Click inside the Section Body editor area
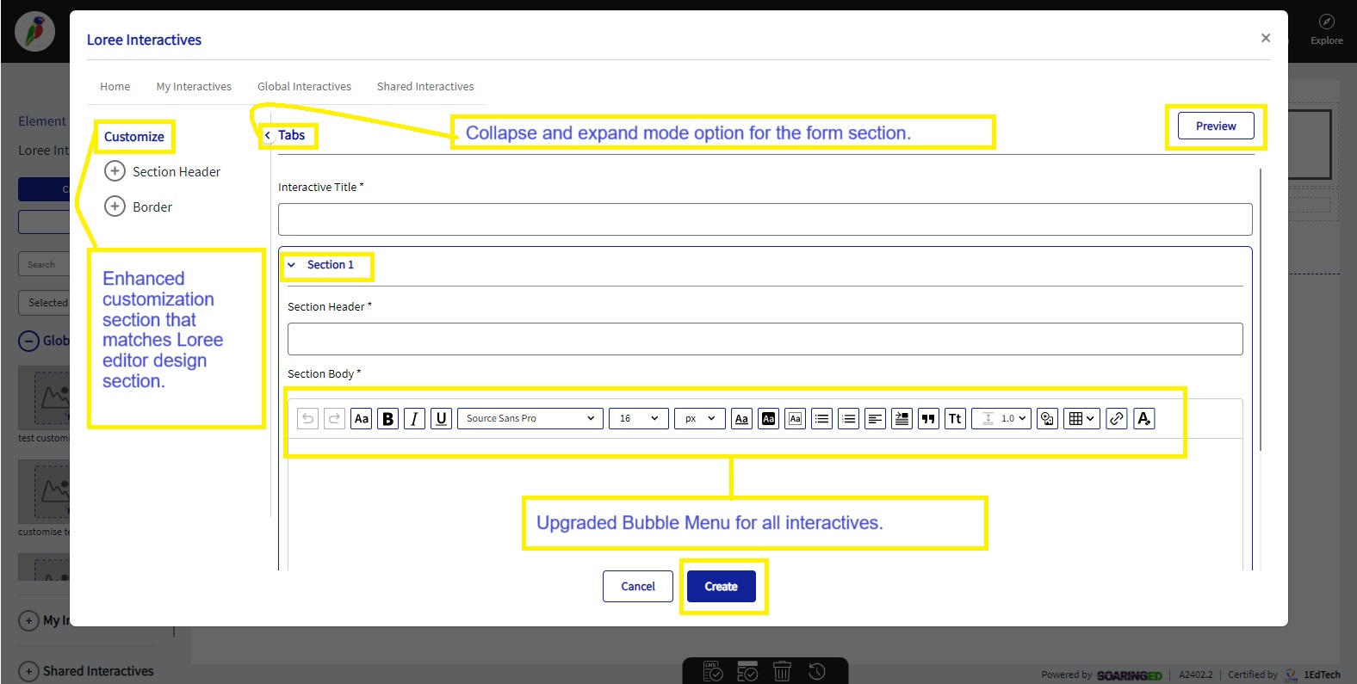Image resolution: width=1357 pixels, height=684 pixels. tap(765, 504)
